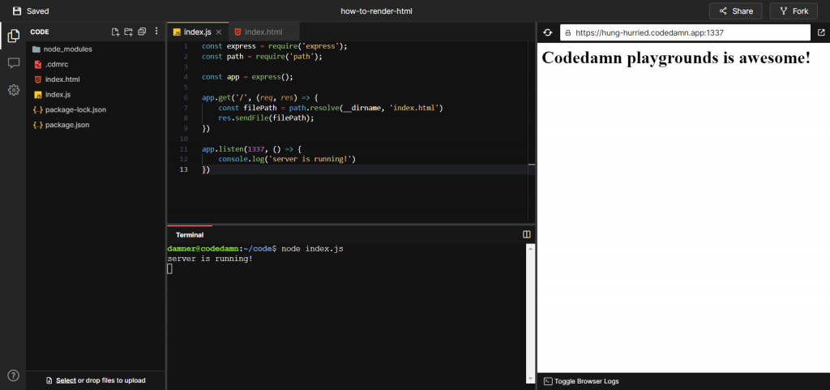Click line number 6 in editor
Viewport: 830px width, 390px height.
186,98
